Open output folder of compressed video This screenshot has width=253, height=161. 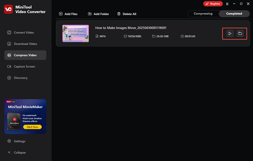(x=240, y=34)
